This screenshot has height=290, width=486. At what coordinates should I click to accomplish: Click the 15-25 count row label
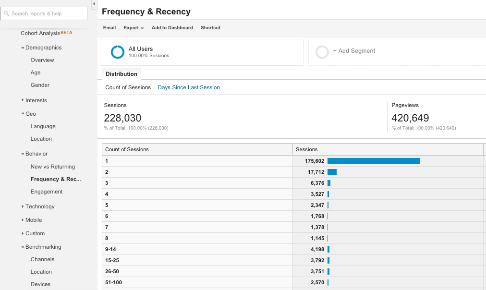click(x=112, y=260)
